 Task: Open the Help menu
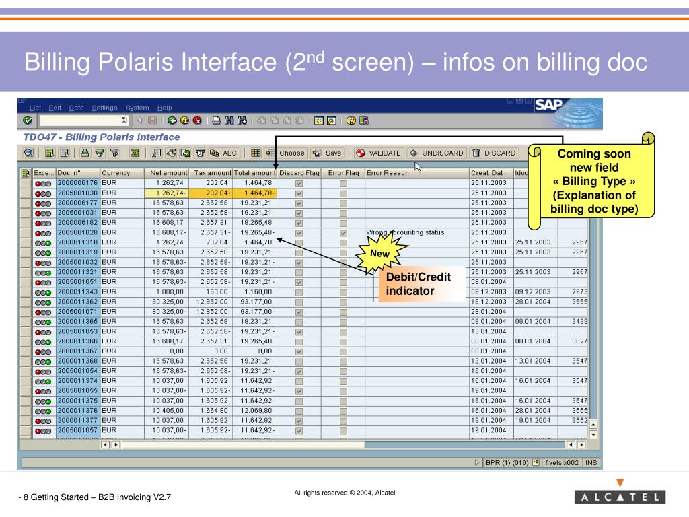point(164,108)
